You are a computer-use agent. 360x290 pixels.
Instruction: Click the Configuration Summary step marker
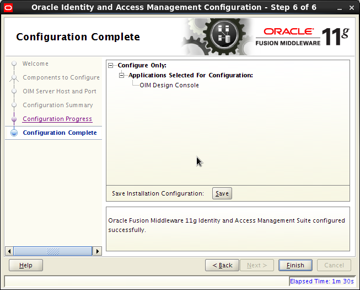[x=14, y=105]
